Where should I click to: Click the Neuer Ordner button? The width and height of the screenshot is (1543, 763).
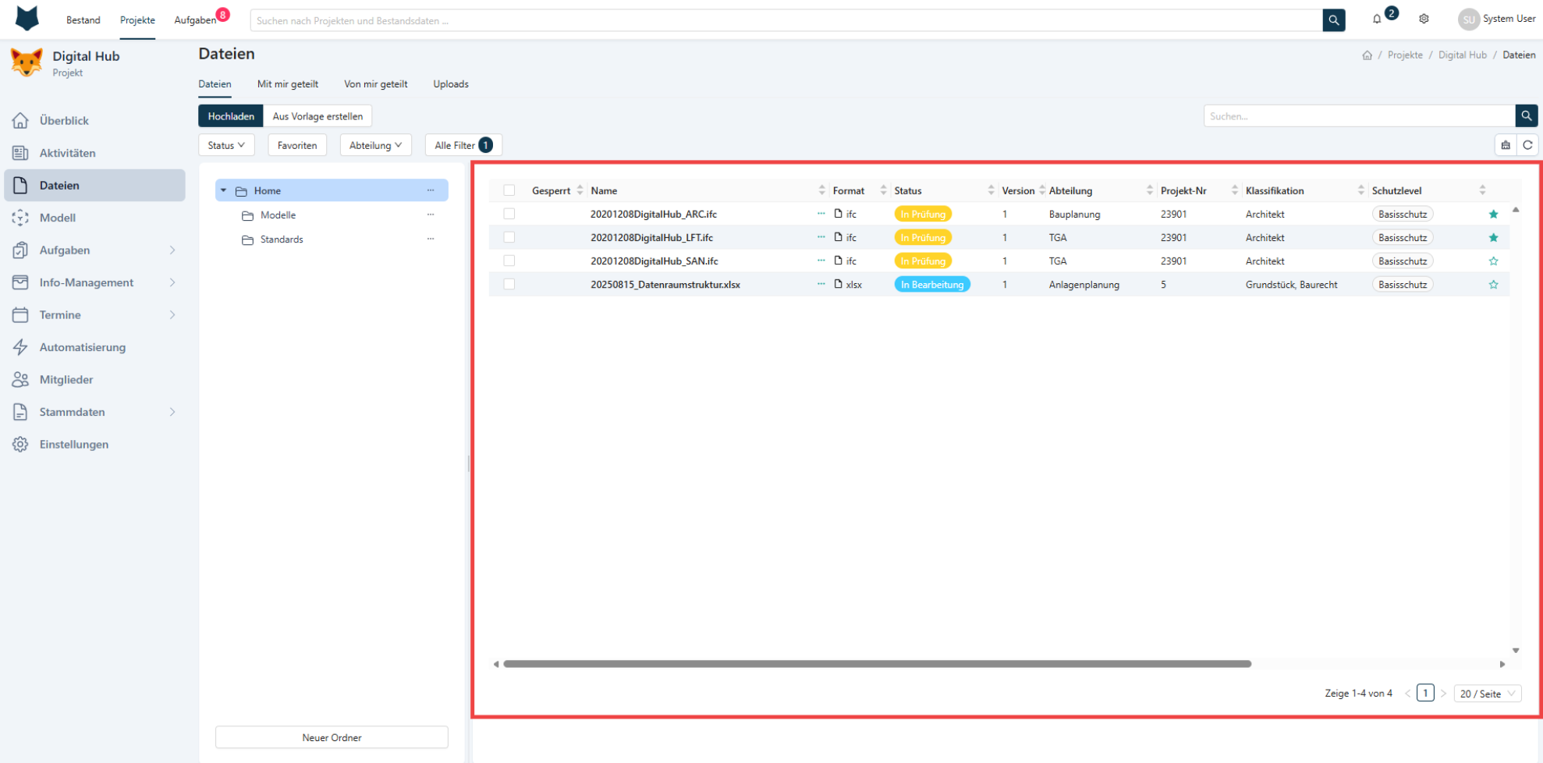click(332, 737)
